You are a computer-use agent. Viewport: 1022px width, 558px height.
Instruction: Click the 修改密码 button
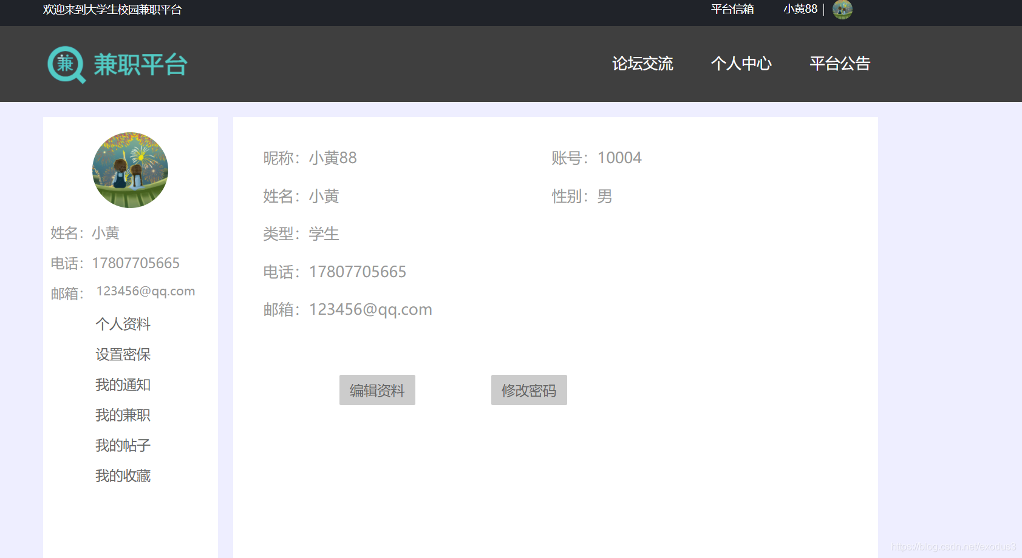(529, 390)
